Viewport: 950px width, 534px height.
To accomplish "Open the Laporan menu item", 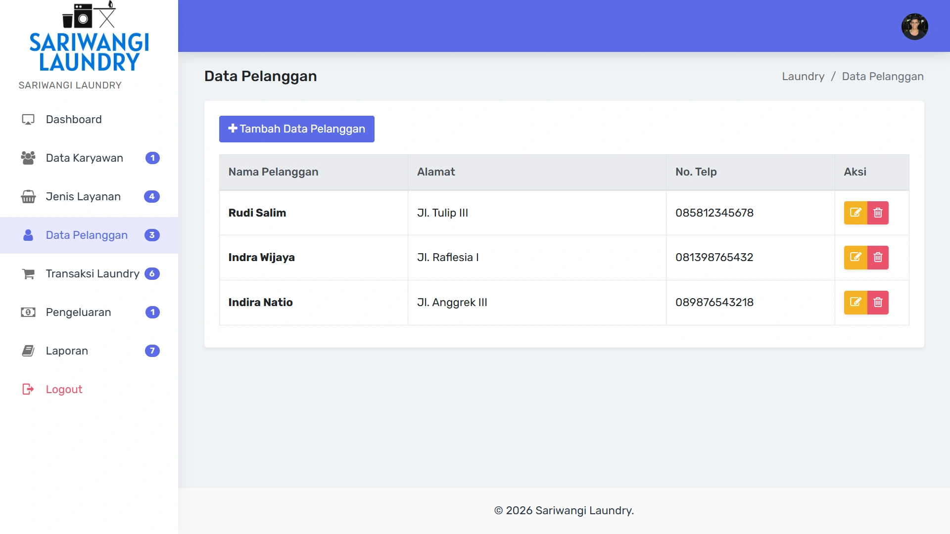I will (x=89, y=351).
